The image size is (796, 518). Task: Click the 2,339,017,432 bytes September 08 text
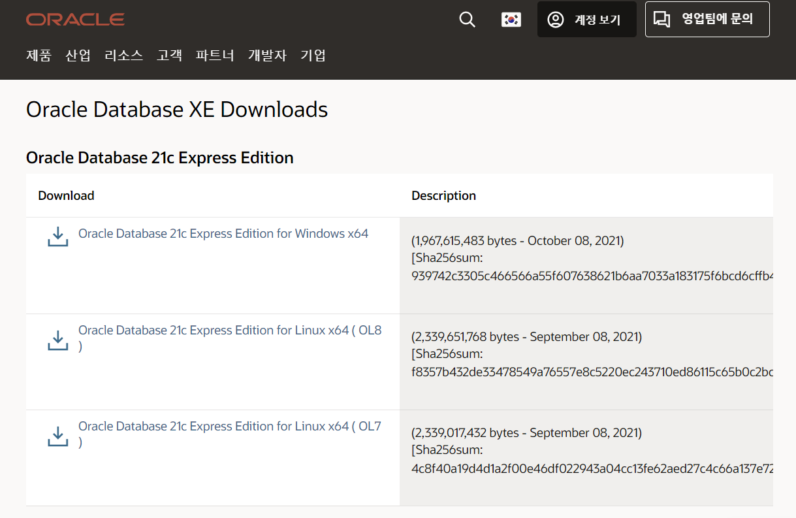pos(527,433)
